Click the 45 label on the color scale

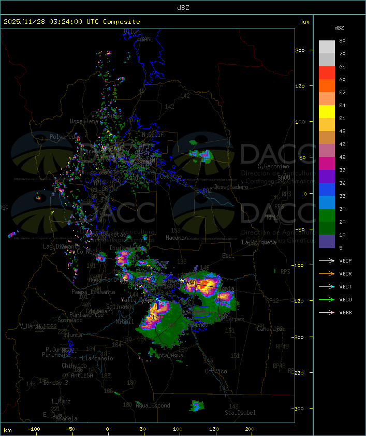point(342,144)
